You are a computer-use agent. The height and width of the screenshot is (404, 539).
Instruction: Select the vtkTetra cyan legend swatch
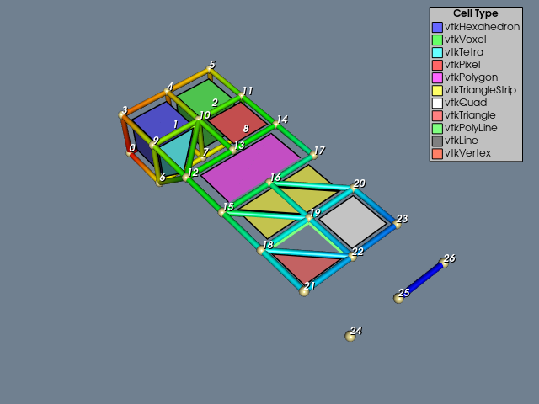437,52
